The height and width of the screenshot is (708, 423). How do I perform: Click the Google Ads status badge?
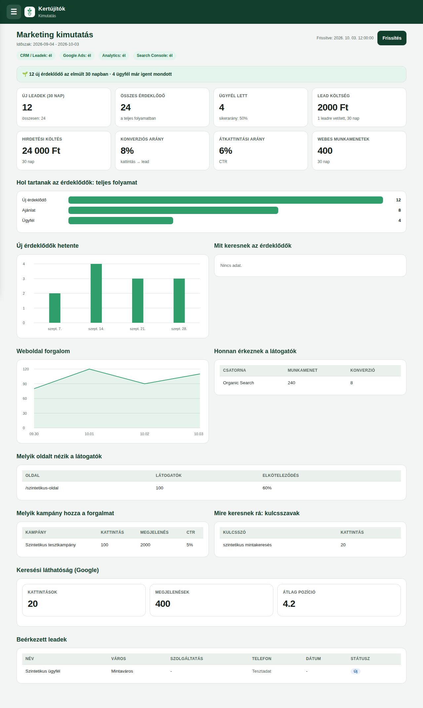(77, 56)
